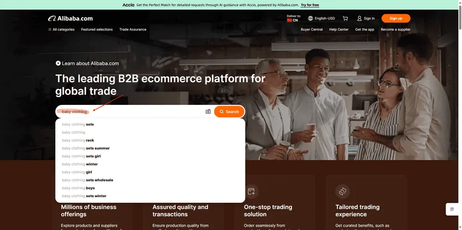Select suggestion baby clothing sets summer
This screenshot has width=462, height=230.
click(x=150, y=148)
